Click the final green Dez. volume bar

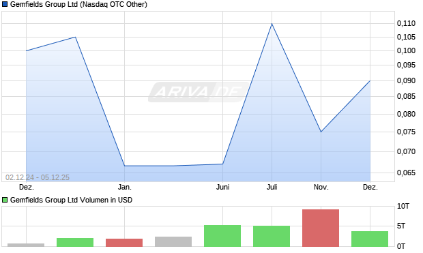point(370,239)
